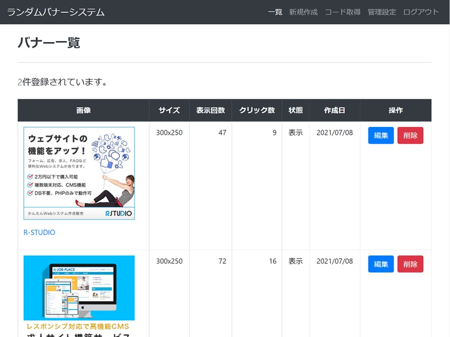The image size is (450, 337).
Task: Open the 新規作成 nav item
Action: point(303,12)
